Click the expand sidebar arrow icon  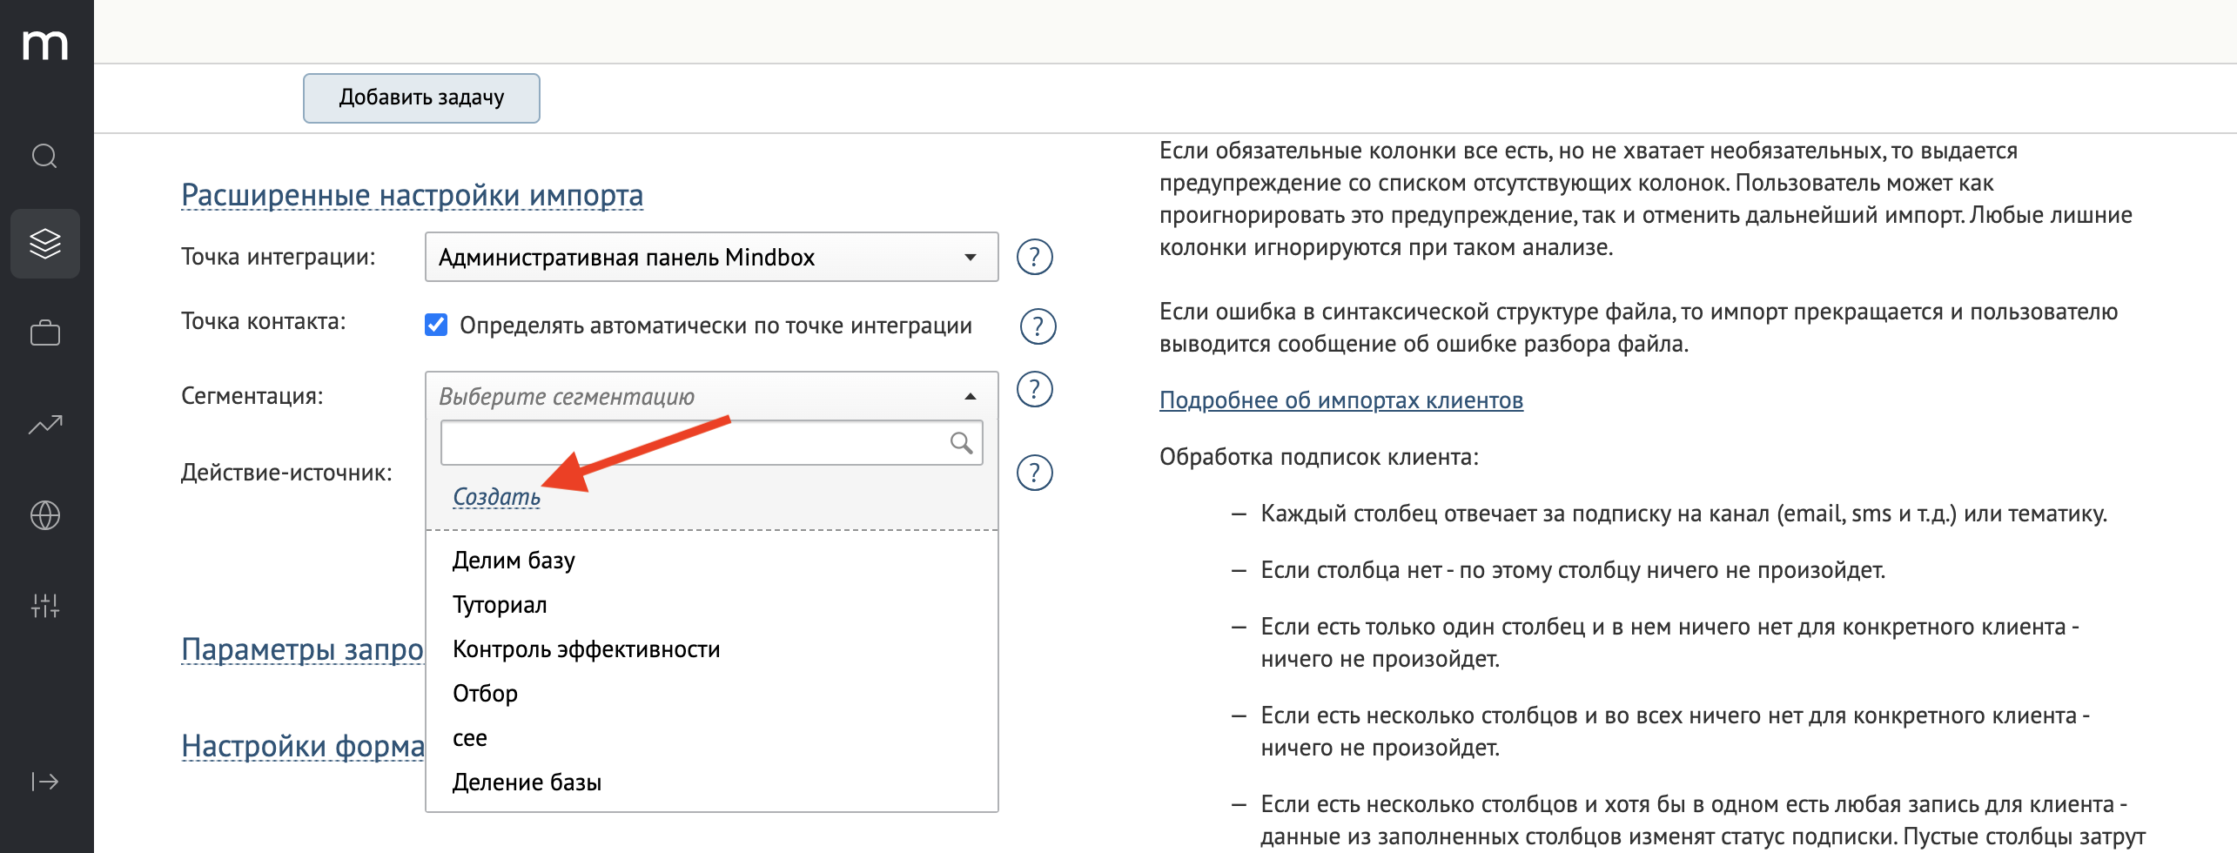(45, 782)
